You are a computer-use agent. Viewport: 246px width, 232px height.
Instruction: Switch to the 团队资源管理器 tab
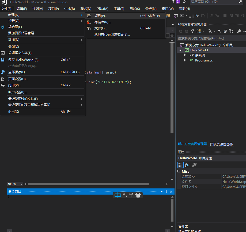click(x=221, y=144)
